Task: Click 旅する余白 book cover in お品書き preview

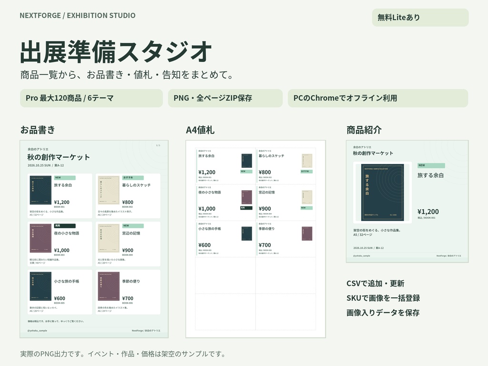Action: (41, 190)
